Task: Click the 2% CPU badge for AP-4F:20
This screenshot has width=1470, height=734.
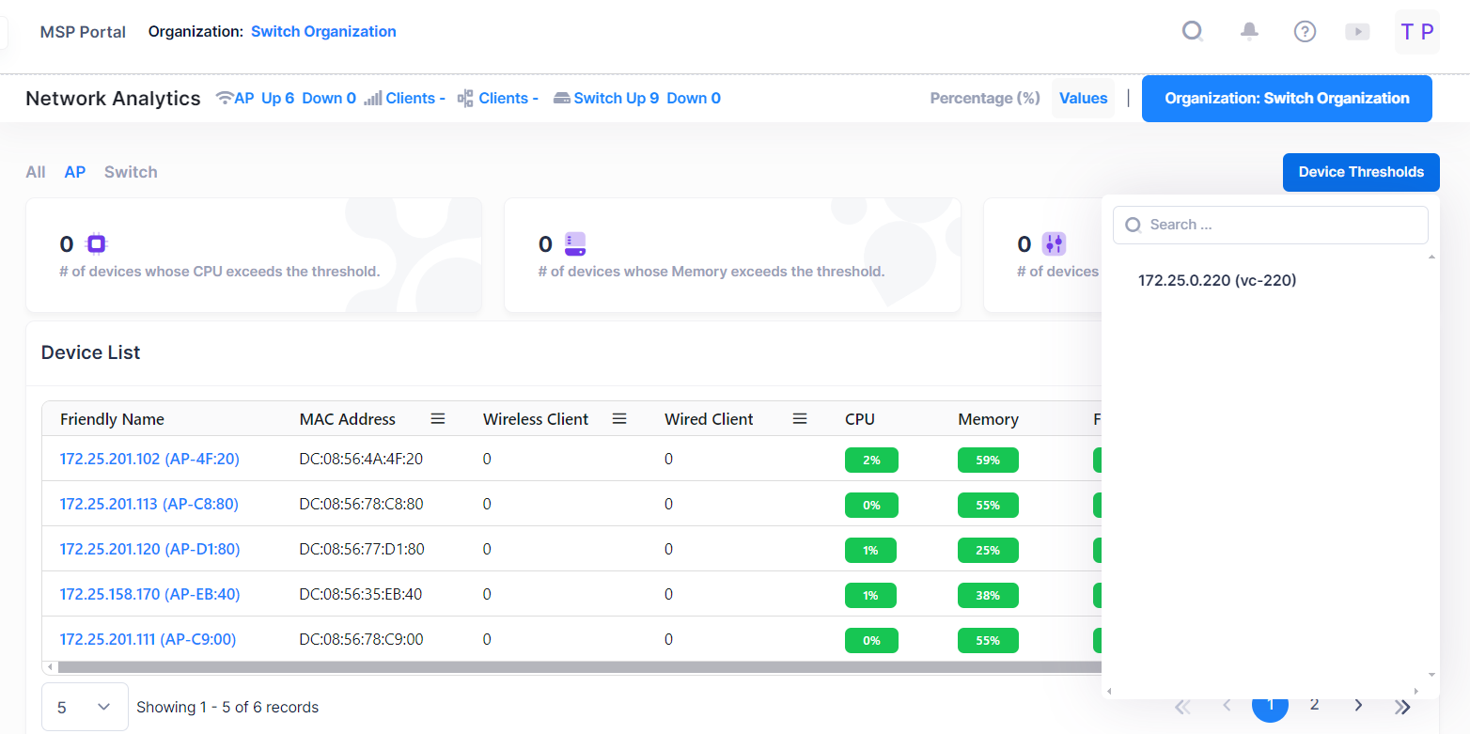Action: [871, 460]
